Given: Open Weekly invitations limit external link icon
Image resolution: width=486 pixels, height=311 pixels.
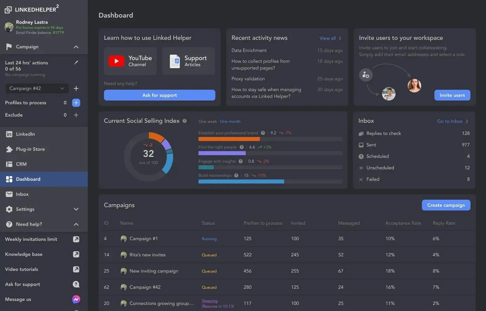Looking at the screenshot, I should click(x=76, y=239).
